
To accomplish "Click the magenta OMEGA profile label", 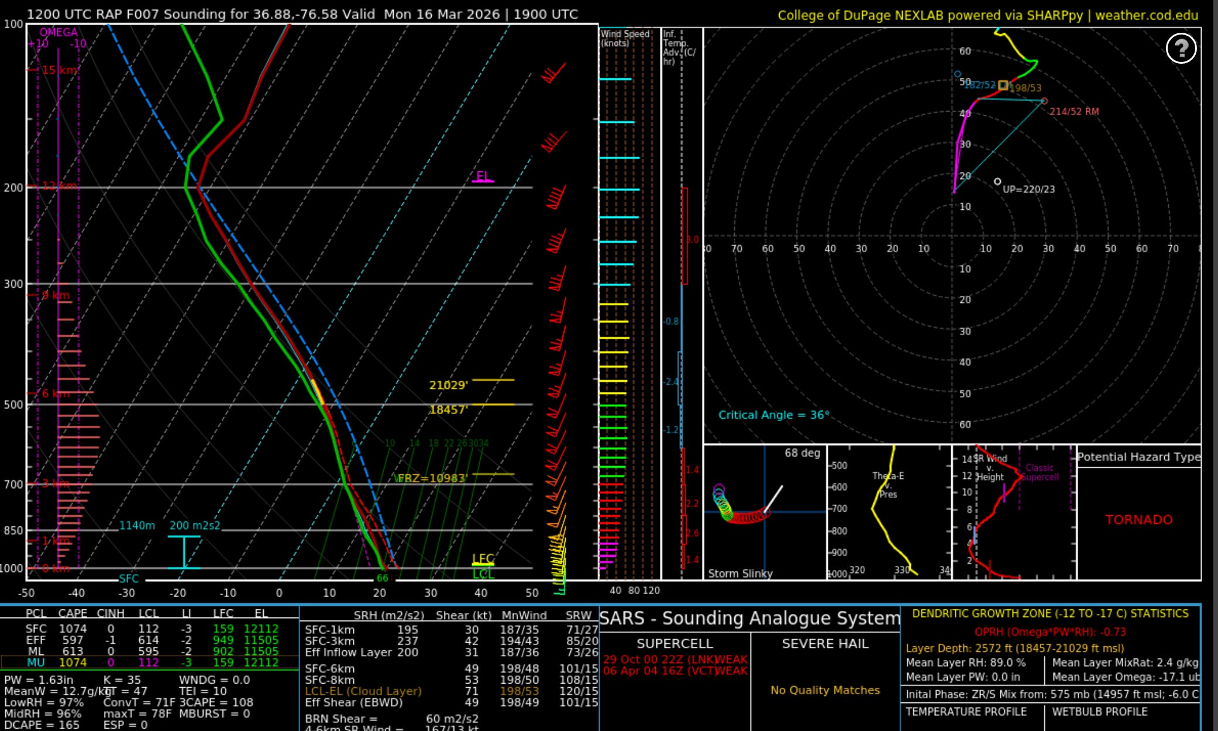I will click(x=59, y=32).
